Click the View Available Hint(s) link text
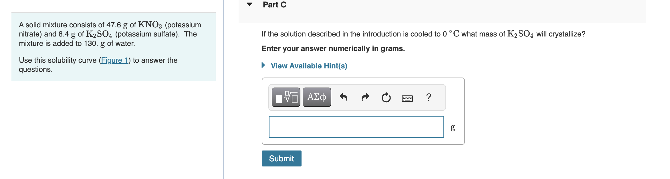670x179 pixels. click(x=309, y=66)
